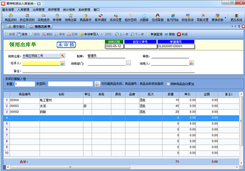
Task: Launch 库存调拨 from toolbar
Action: tap(100, 18)
